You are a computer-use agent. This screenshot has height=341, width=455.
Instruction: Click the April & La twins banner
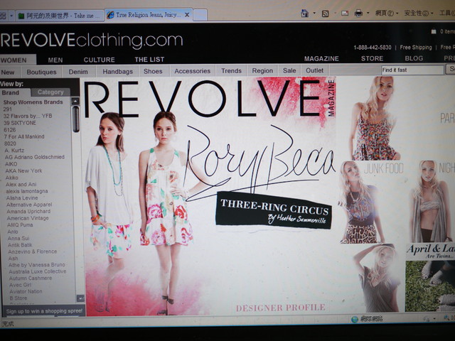[430, 251]
